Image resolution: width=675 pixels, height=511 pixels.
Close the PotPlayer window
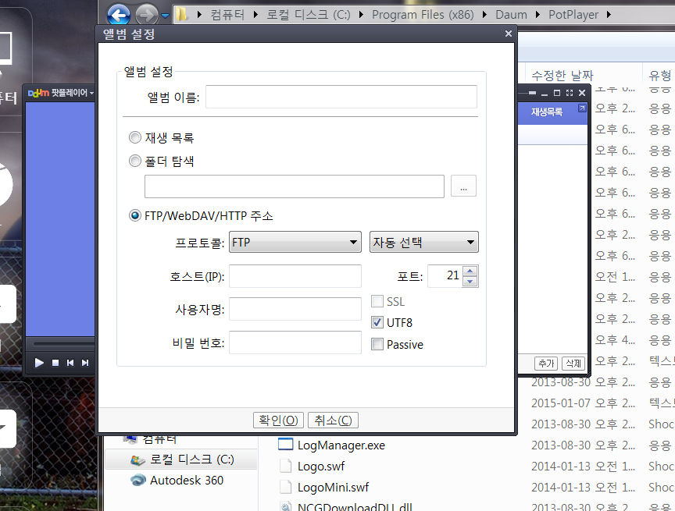(x=582, y=93)
